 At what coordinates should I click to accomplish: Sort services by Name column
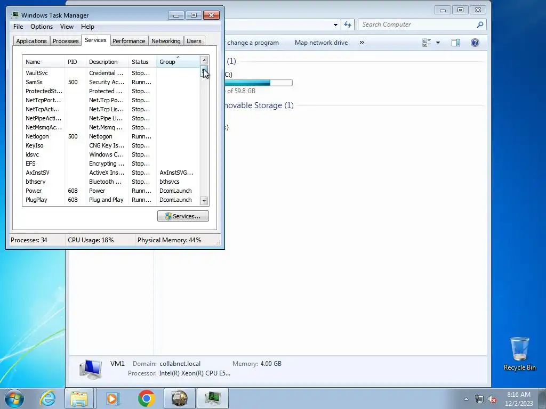[44, 62]
